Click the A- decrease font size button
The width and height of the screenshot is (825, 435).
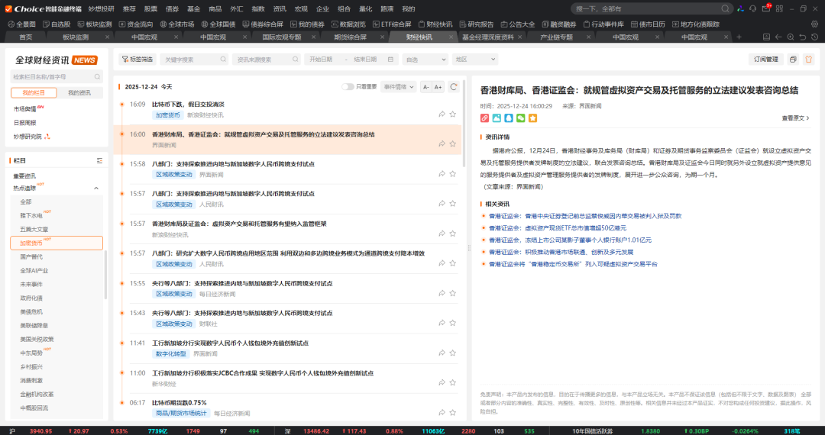coord(426,87)
